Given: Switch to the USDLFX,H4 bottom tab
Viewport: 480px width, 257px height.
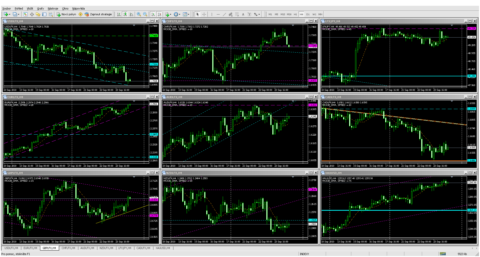Looking at the screenshot, I should pyautogui.click(x=11, y=248).
